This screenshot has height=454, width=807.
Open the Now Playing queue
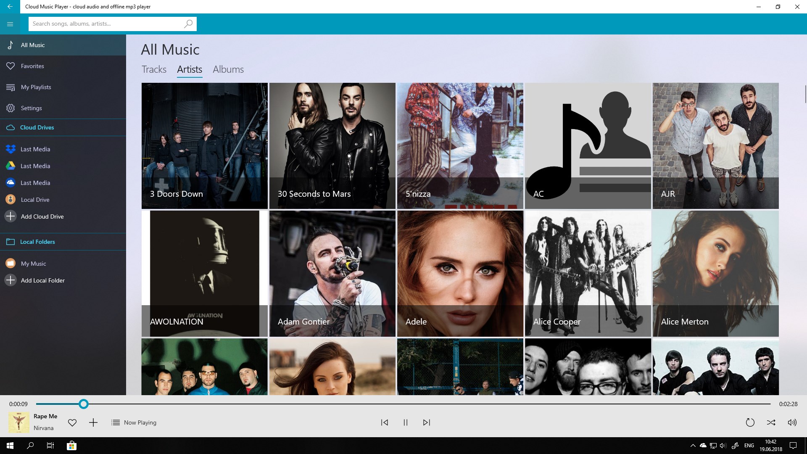134,422
